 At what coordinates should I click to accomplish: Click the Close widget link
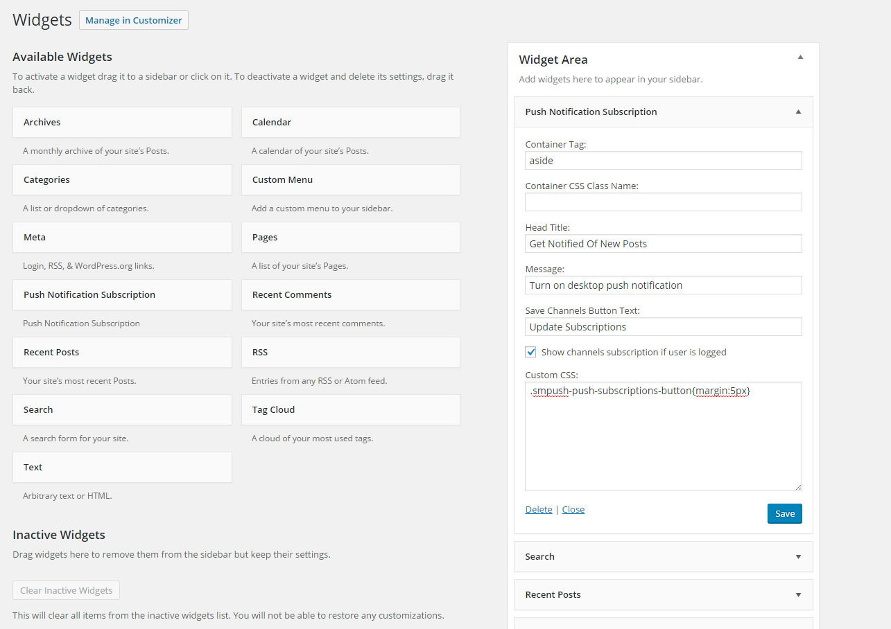coord(573,509)
